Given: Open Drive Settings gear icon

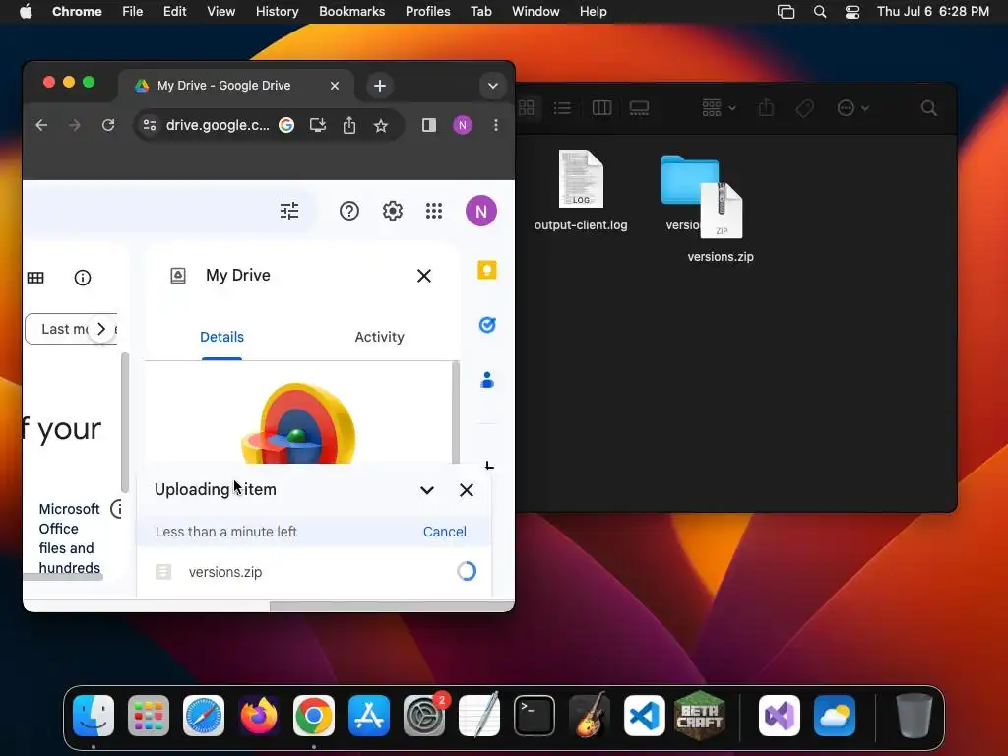Looking at the screenshot, I should tap(392, 211).
